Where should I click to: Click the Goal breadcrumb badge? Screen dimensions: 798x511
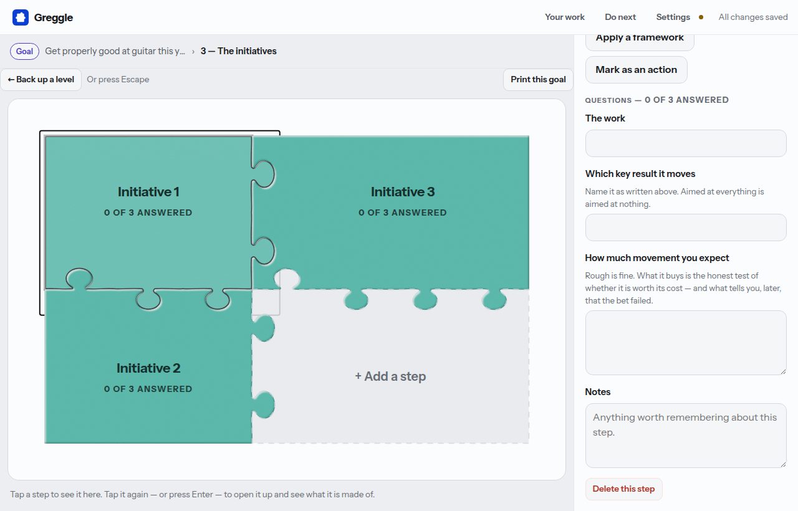25,51
